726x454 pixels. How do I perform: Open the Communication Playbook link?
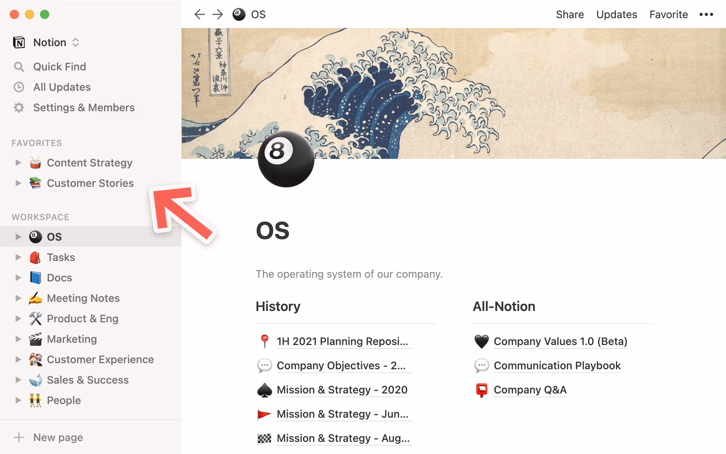coord(557,365)
